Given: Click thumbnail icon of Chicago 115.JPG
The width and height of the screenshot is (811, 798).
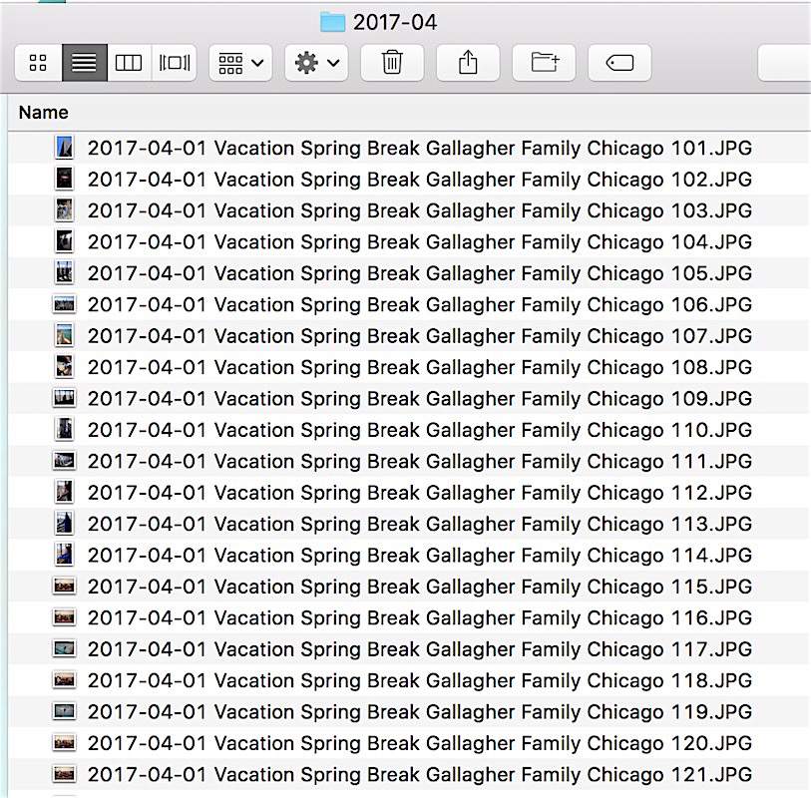Looking at the screenshot, I should (x=64, y=586).
